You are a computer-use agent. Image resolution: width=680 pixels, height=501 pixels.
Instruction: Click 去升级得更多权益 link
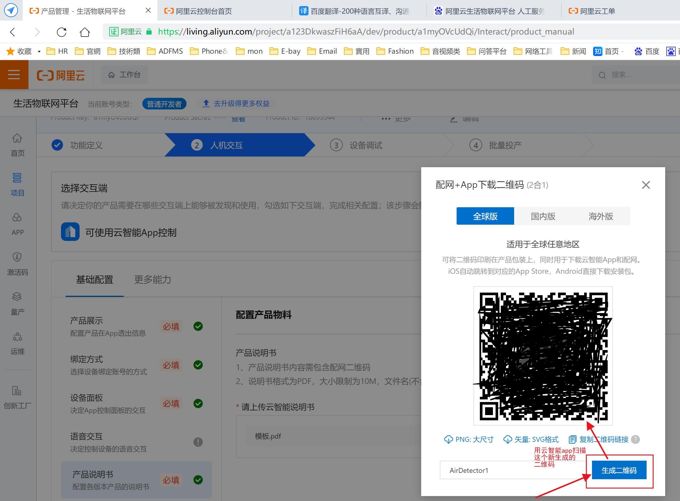(x=236, y=103)
